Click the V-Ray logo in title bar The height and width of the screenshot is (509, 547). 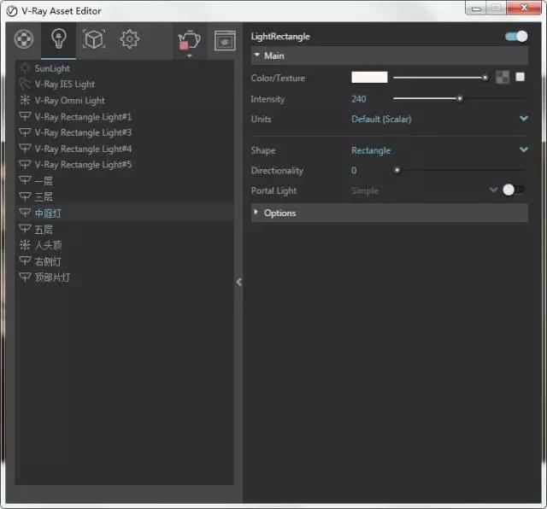tap(11, 11)
